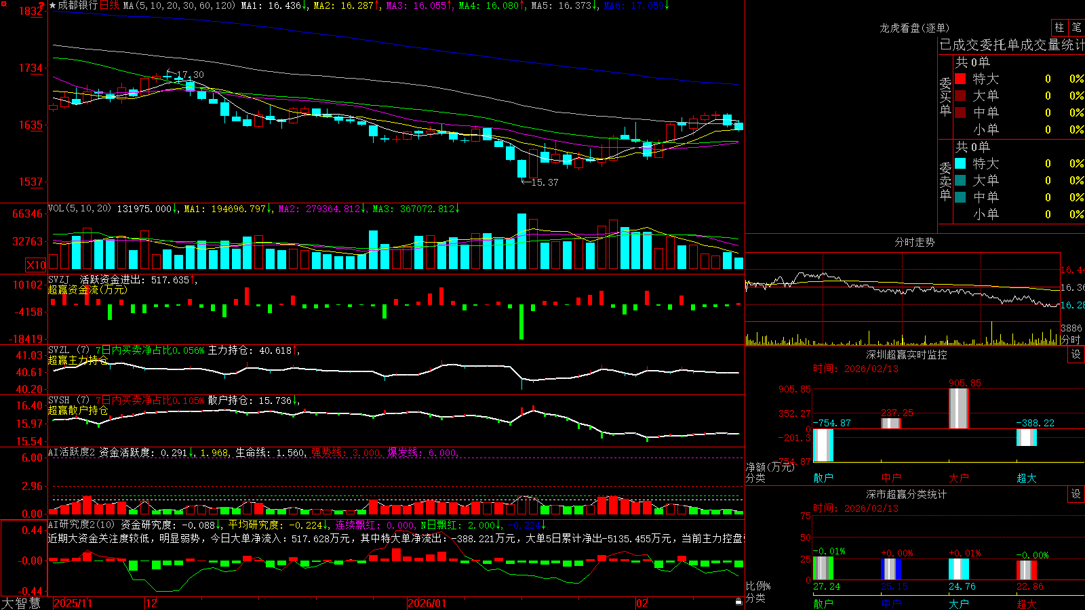The image size is (1085, 610).
Task: Click the teal 中单 swatch under 委卖单
Action: 960,197
